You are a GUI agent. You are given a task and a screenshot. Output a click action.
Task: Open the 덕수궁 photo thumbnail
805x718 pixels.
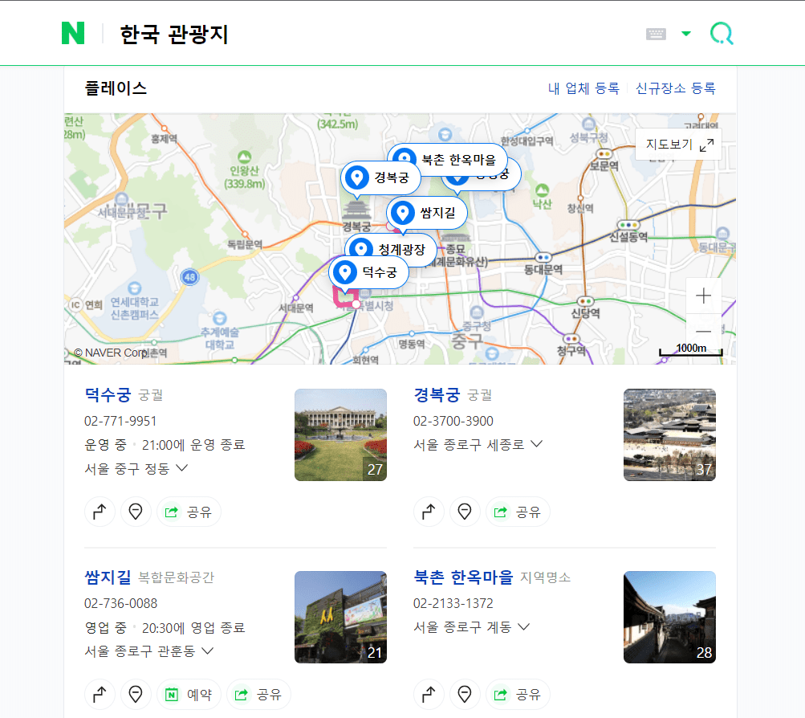[340, 434]
